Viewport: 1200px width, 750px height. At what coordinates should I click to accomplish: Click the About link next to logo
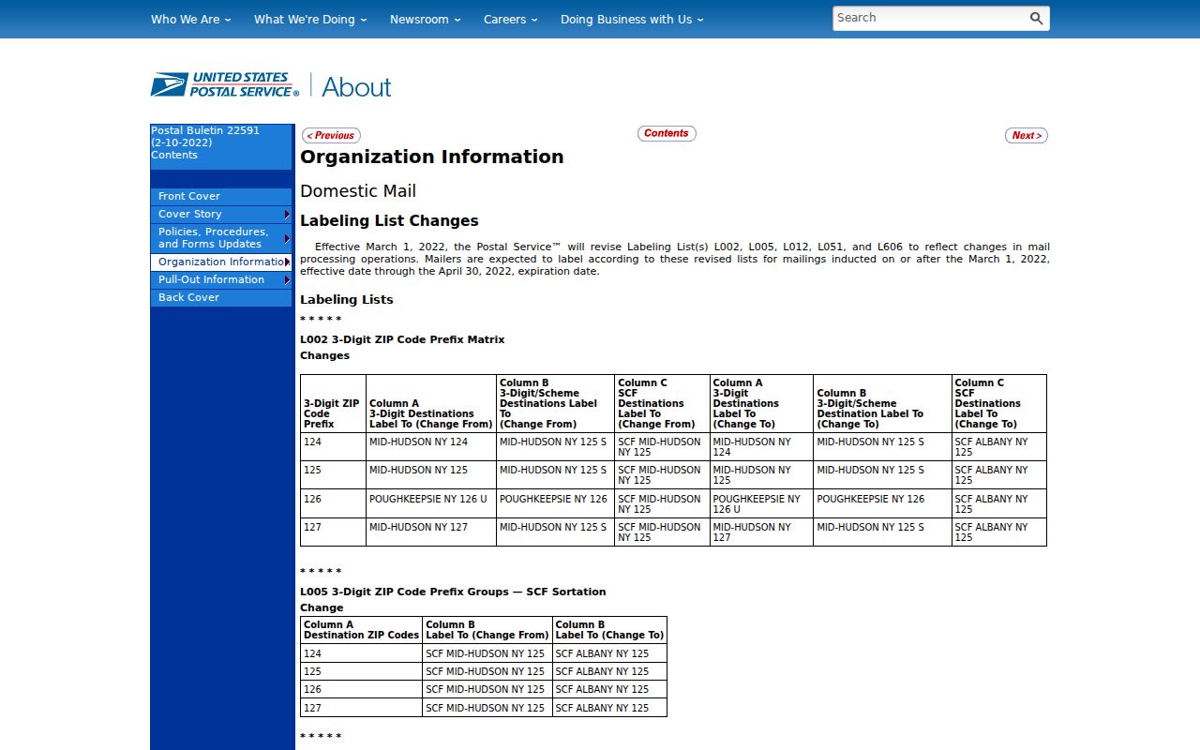coord(356,87)
